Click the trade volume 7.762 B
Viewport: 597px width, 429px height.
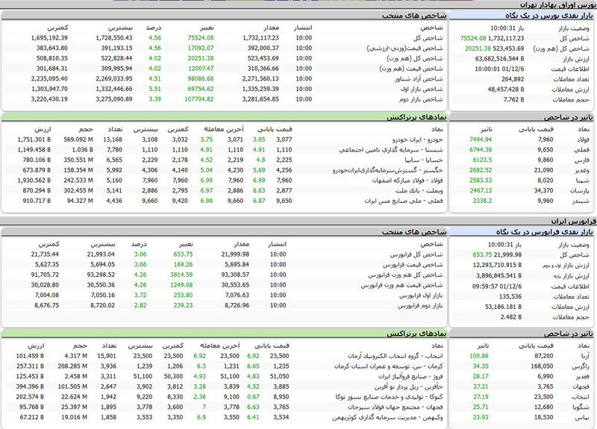tap(513, 100)
